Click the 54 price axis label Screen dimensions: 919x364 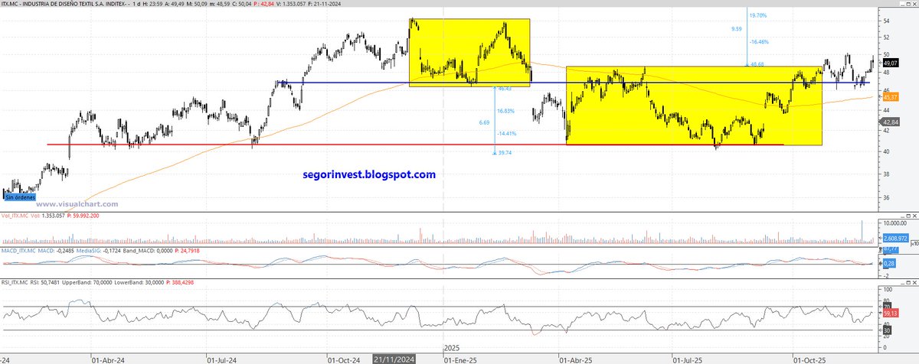click(885, 21)
